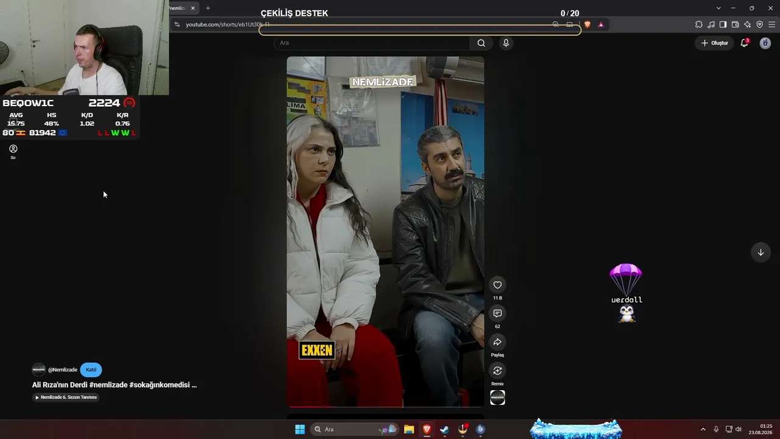Open the Windows Start menu
Screen dimensions: 780x439
tap(300, 429)
